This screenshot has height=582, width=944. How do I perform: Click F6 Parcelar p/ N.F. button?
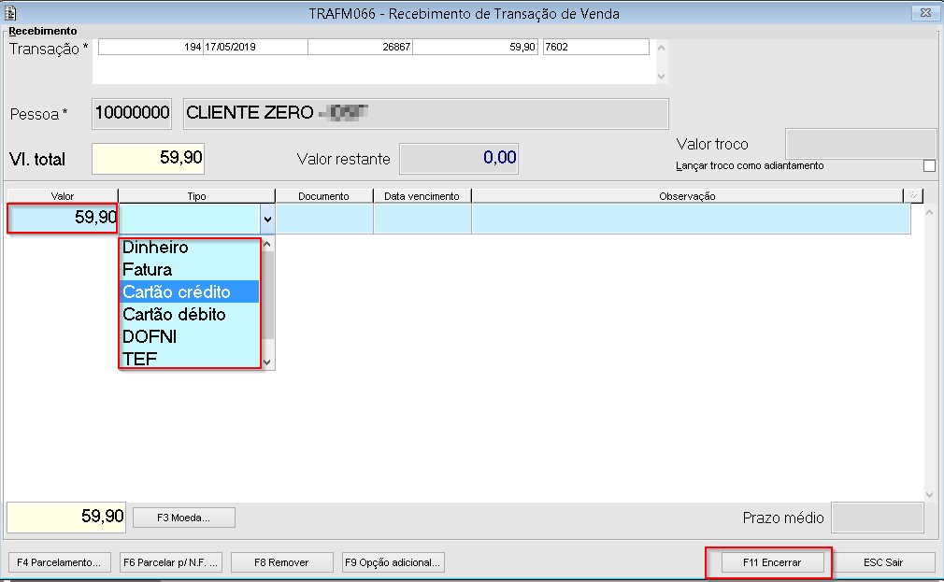tap(171, 562)
